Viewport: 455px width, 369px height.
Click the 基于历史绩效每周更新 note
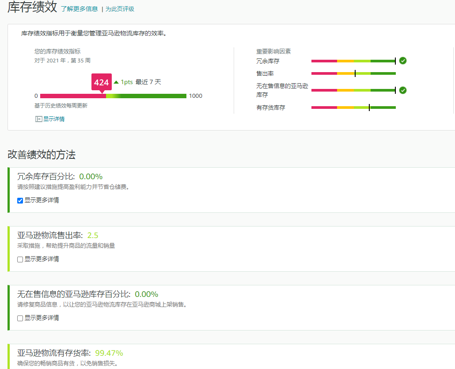tap(61, 106)
